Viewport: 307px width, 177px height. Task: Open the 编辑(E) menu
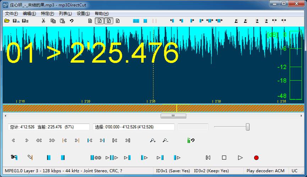tap(29, 13)
